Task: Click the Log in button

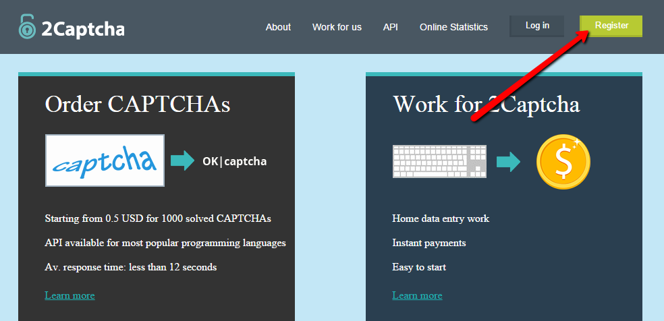Action: pyautogui.click(x=537, y=26)
